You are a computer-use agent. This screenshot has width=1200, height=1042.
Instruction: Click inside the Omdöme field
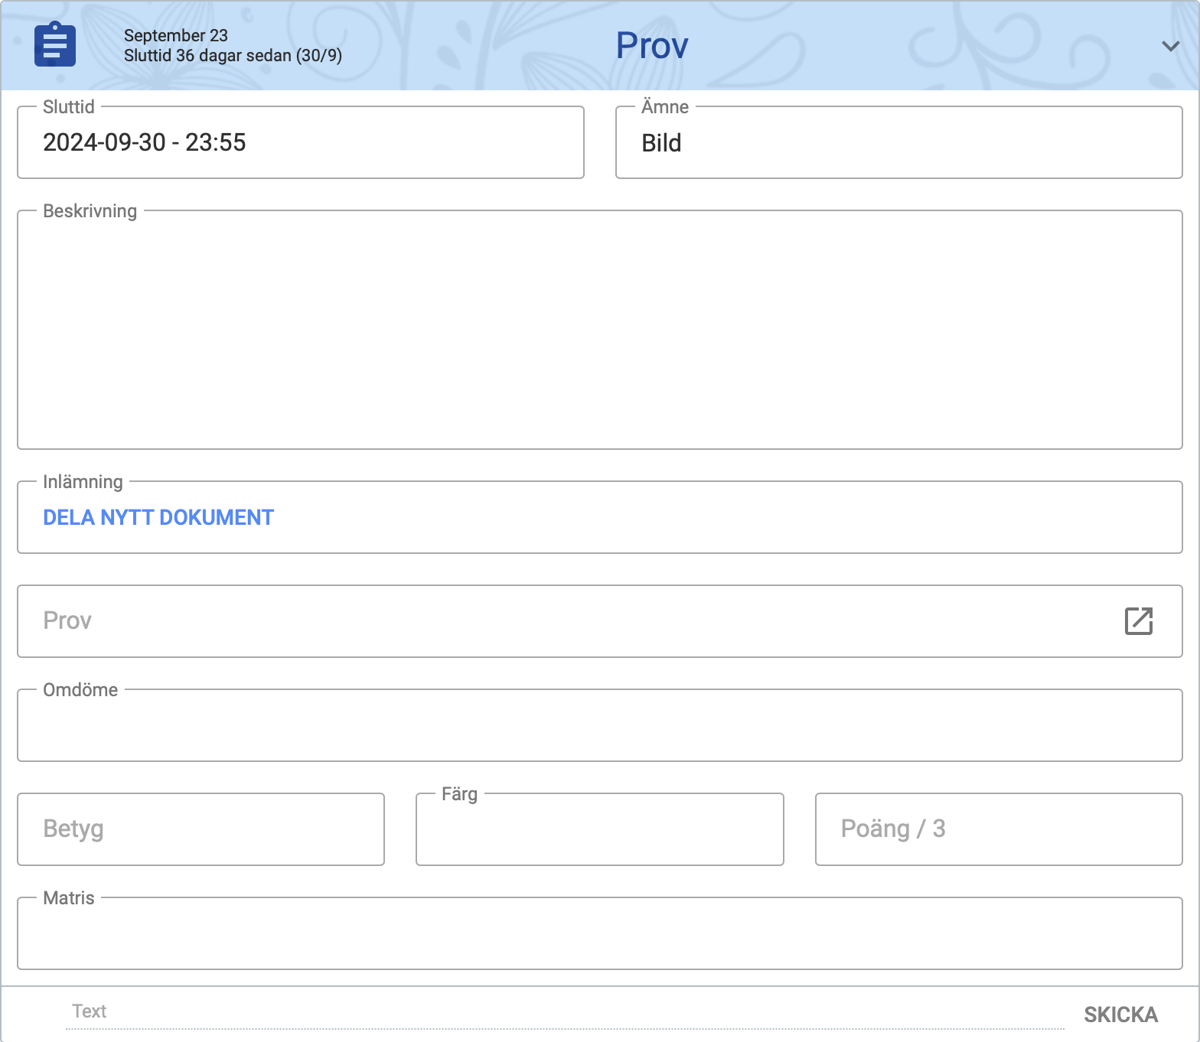pyautogui.click(x=599, y=726)
